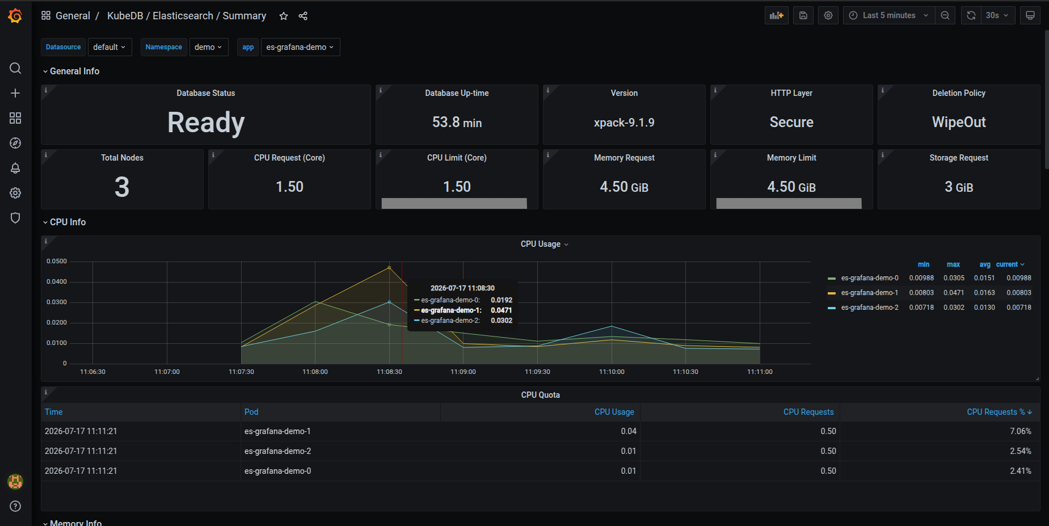Show info icon on Version panel
This screenshot has width=1049, height=526.
pos(548,90)
